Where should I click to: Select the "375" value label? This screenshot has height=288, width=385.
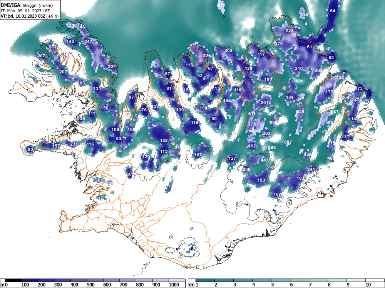(252, 124)
